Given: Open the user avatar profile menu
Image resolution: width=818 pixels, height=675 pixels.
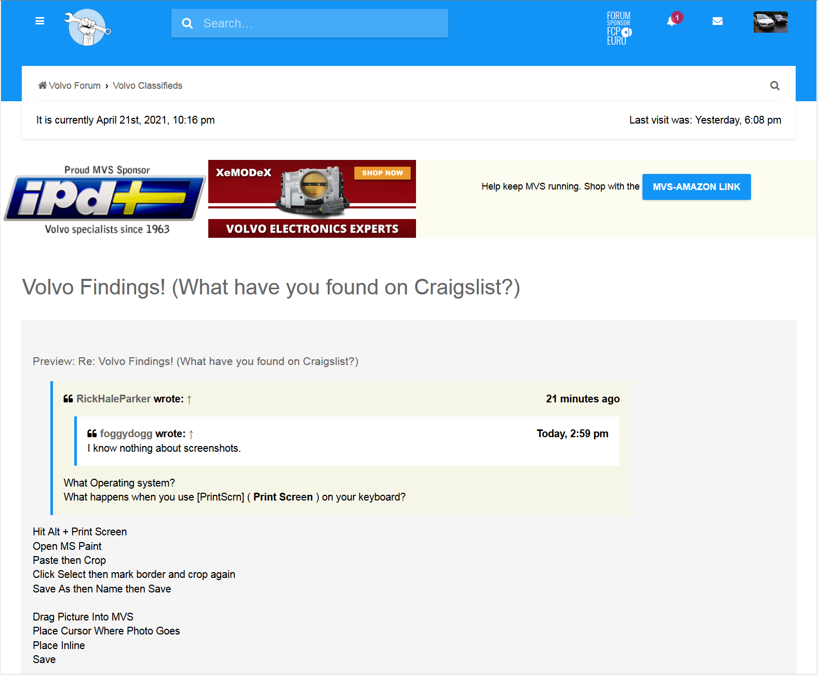Looking at the screenshot, I should 770,22.
